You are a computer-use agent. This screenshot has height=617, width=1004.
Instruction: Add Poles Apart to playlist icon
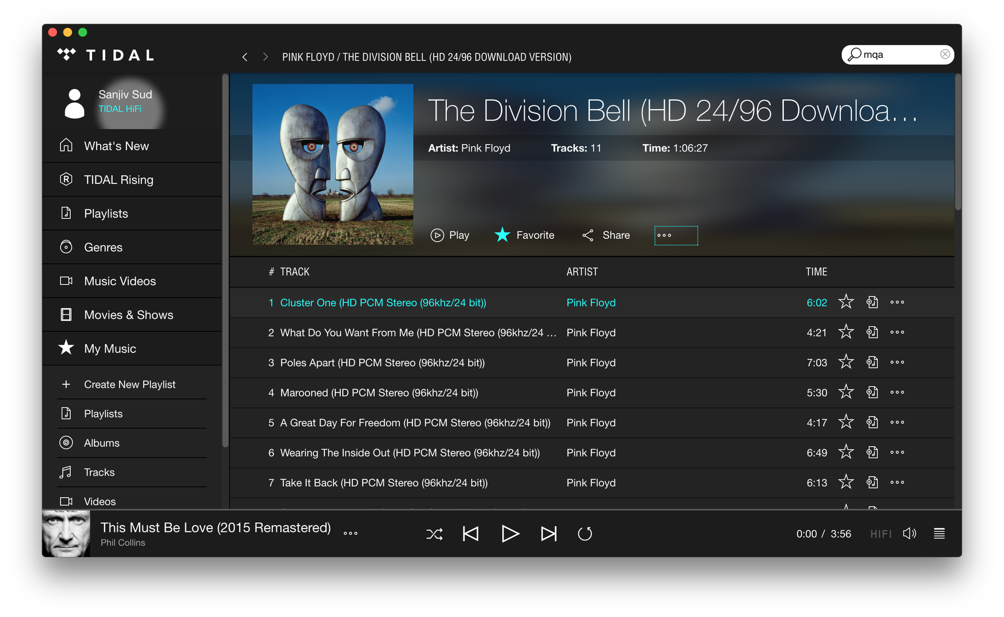click(872, 362)
